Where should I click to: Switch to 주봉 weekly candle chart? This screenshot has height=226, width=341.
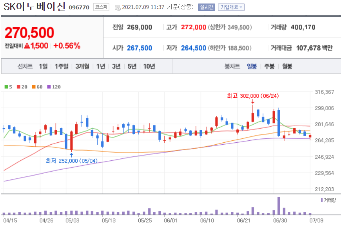[269, 66]
